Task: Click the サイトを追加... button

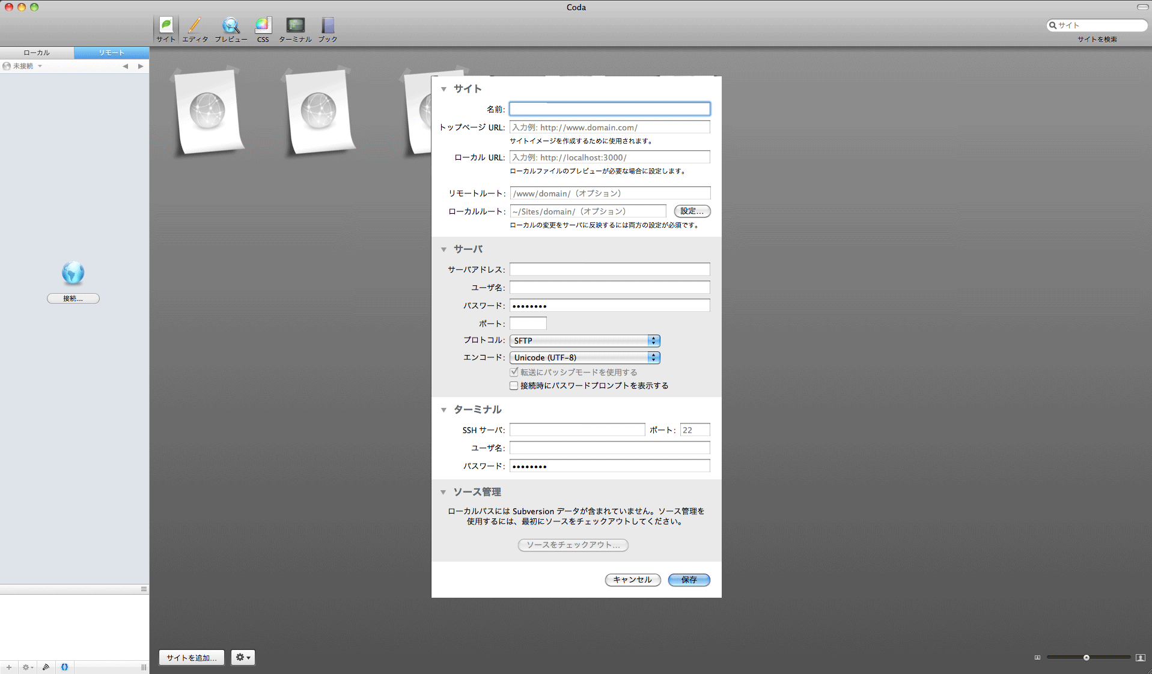Action: point(192,657)
